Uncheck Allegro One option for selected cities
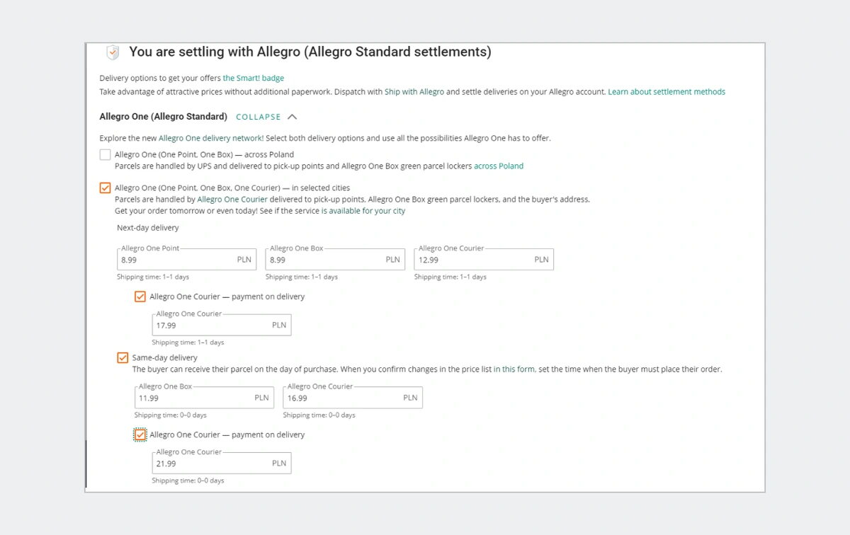 point(105,188)
